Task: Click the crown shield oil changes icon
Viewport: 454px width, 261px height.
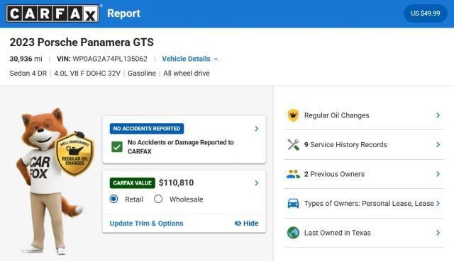Action: click(x=293, y=115)
